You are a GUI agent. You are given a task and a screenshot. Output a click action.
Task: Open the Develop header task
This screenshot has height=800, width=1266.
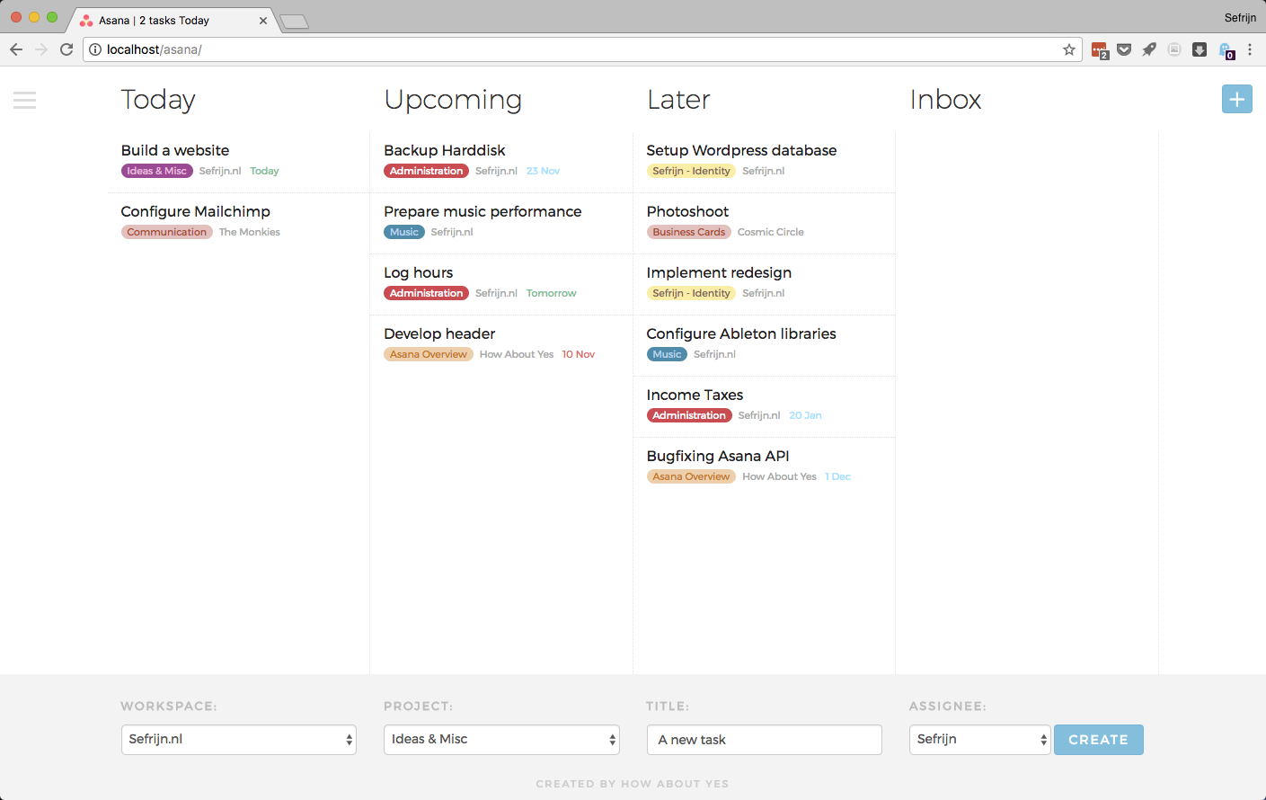click(439, 333)
